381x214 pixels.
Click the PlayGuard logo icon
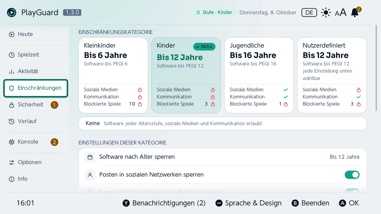(12, 12)
